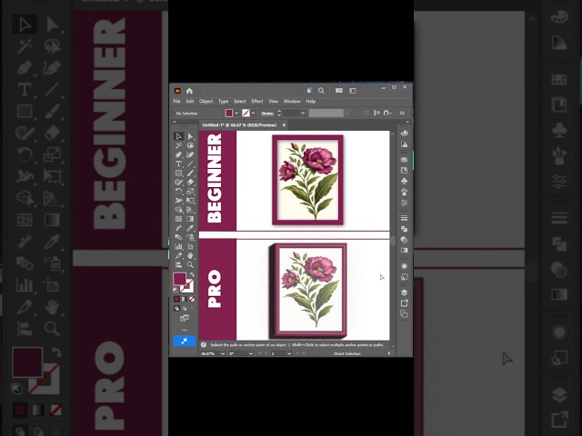Viewport: 582px width, 436px height.
Task: Open the Stroke panel icon
Action: [404, 218]
